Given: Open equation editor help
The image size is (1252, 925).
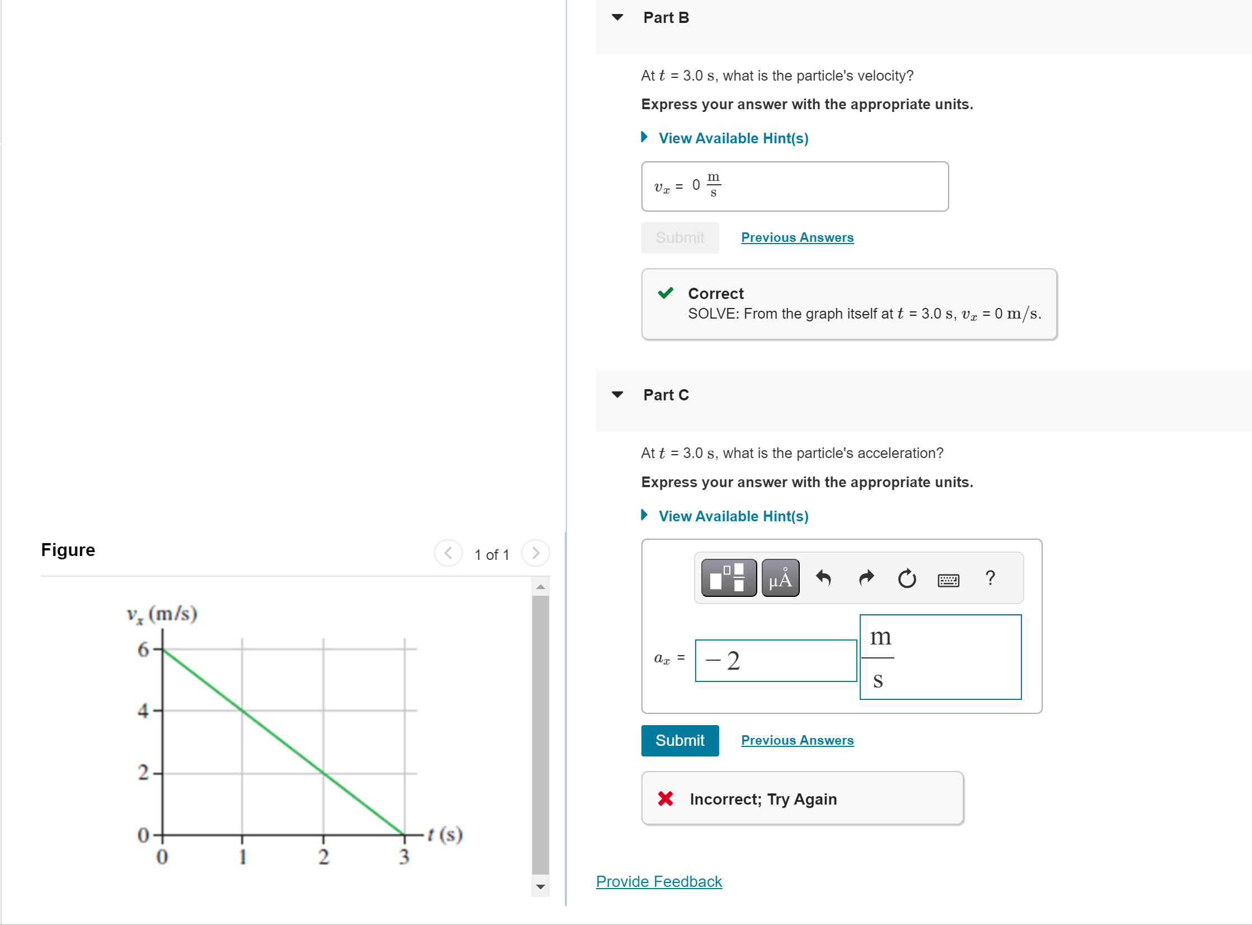Looking at the screenshot, I should point(990,578).
